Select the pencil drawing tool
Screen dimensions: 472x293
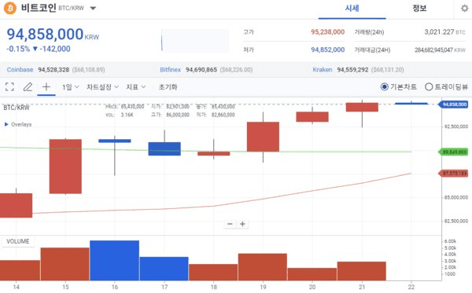point(28,87)
